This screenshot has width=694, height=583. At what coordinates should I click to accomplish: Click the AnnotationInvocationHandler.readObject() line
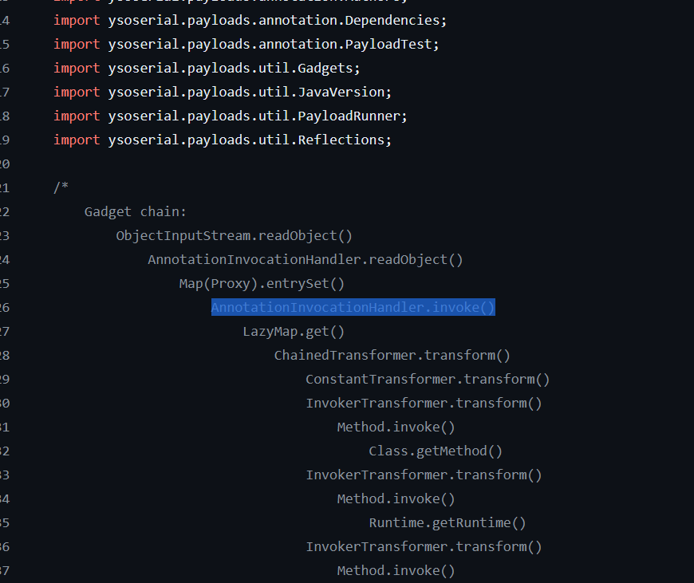tap(305, 260)
